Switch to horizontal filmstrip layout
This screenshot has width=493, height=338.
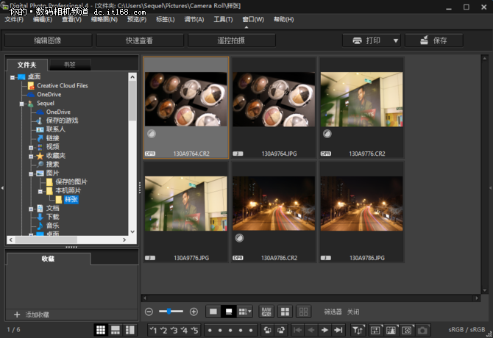[x=116, y=330]
